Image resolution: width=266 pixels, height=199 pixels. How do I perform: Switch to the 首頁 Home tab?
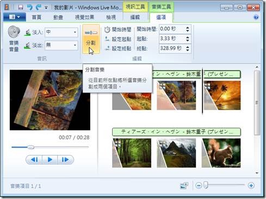(36, 17)
